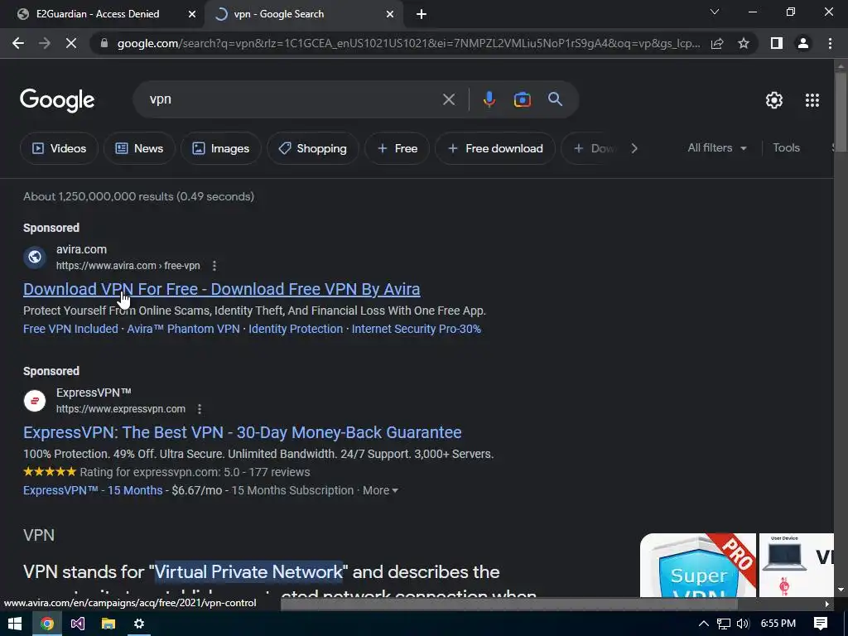848x636 pixels.
Task: Open Super VPN Pro thumbnail image
Action: [697, 565]
